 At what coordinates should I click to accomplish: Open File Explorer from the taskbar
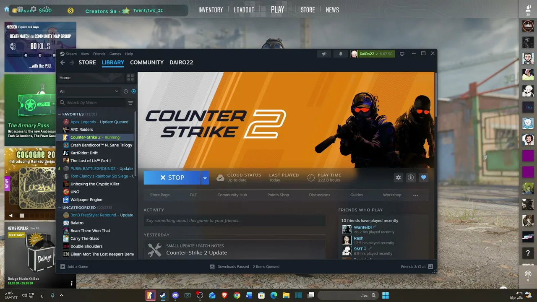pyautogui.click(x=286, y=295)
